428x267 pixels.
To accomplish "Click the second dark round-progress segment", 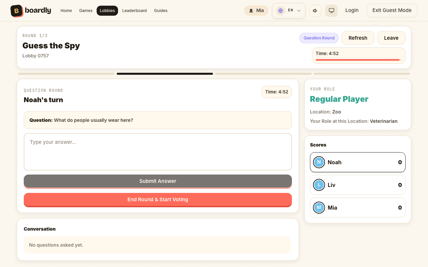I will tap(165, 74).
